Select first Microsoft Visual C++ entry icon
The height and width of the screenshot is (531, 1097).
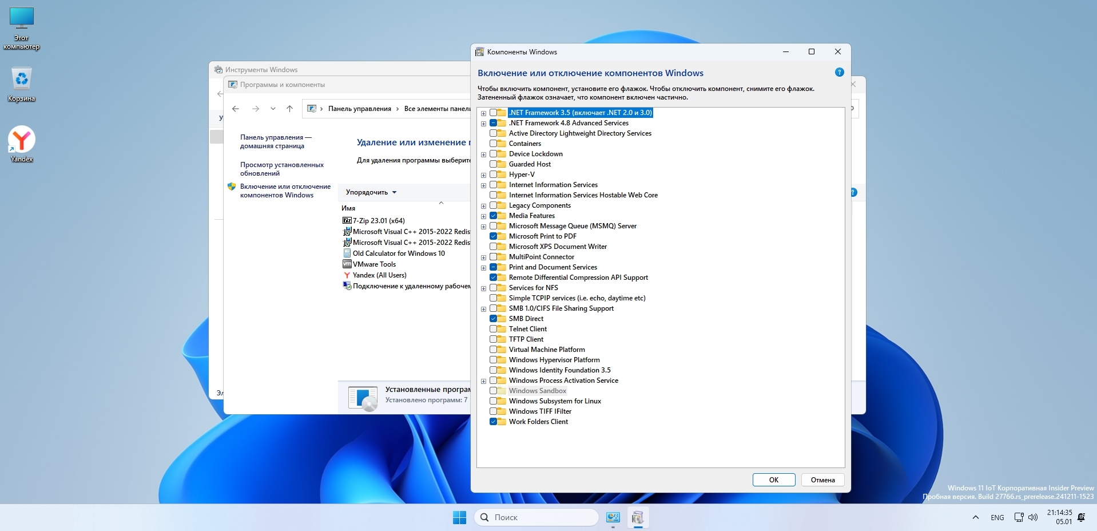click(x=347, y=231)
